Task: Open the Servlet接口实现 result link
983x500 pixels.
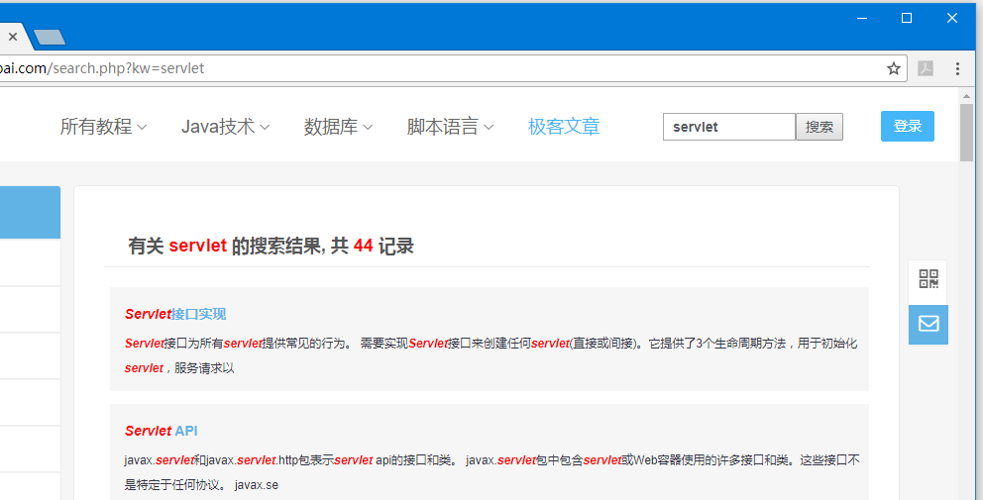Action: click(x=175, y=314)
